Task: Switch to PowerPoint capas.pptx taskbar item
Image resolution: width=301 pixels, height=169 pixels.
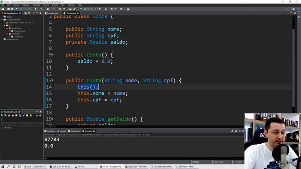Action: click(137, 167)
